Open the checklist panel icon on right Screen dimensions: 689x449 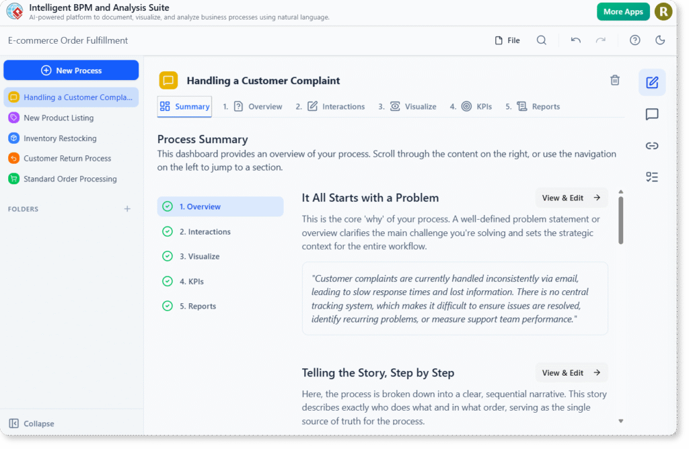pos(651,177)
